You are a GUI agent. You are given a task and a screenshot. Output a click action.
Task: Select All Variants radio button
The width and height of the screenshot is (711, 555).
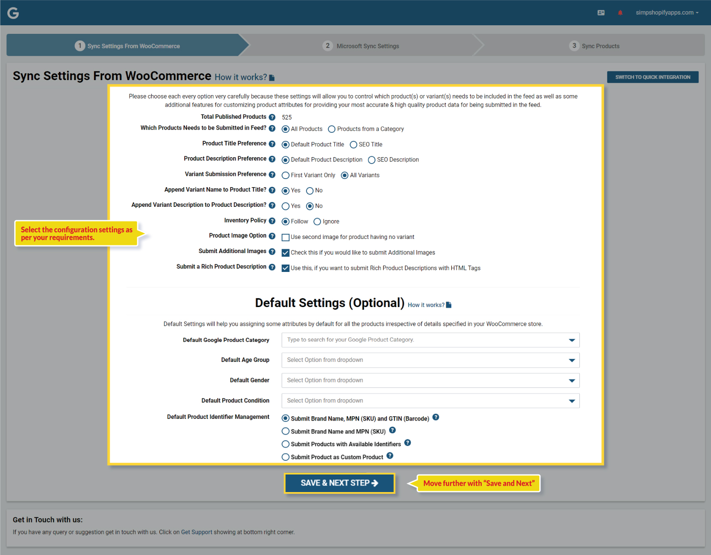345,175
